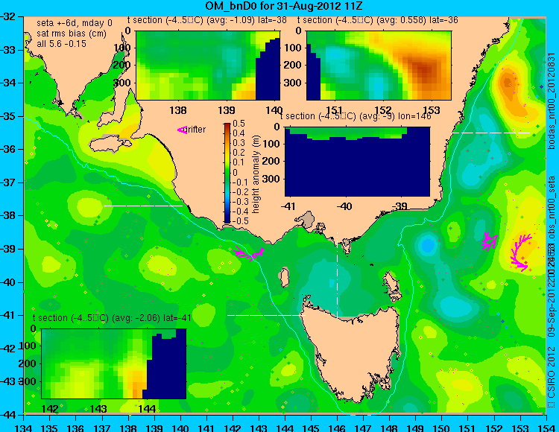Click the dashed section line at latitude -38
The height and width of the screenshot is (432, 559).
point(143,206)
